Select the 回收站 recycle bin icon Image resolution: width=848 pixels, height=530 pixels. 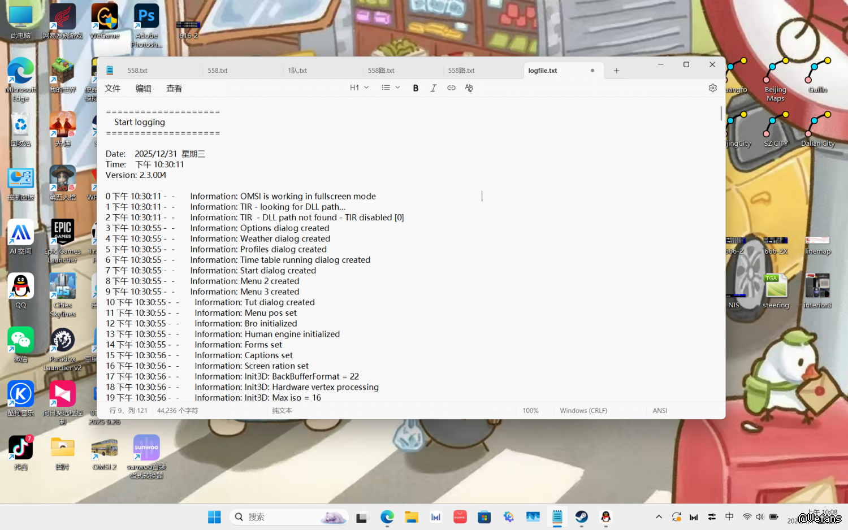21,129
